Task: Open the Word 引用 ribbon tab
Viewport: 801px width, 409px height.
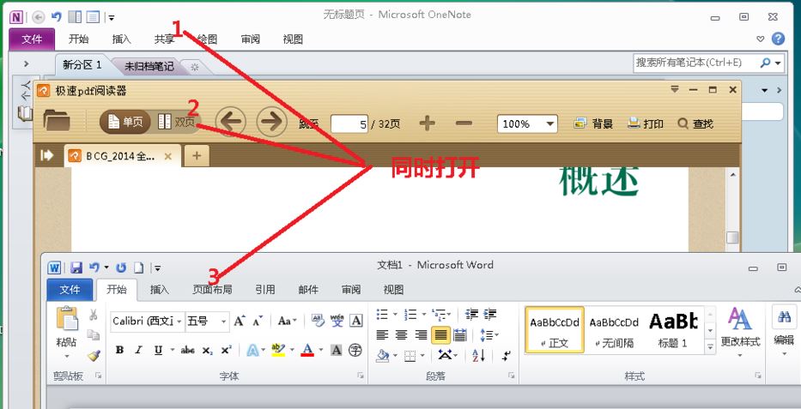Action: point(265,290)
